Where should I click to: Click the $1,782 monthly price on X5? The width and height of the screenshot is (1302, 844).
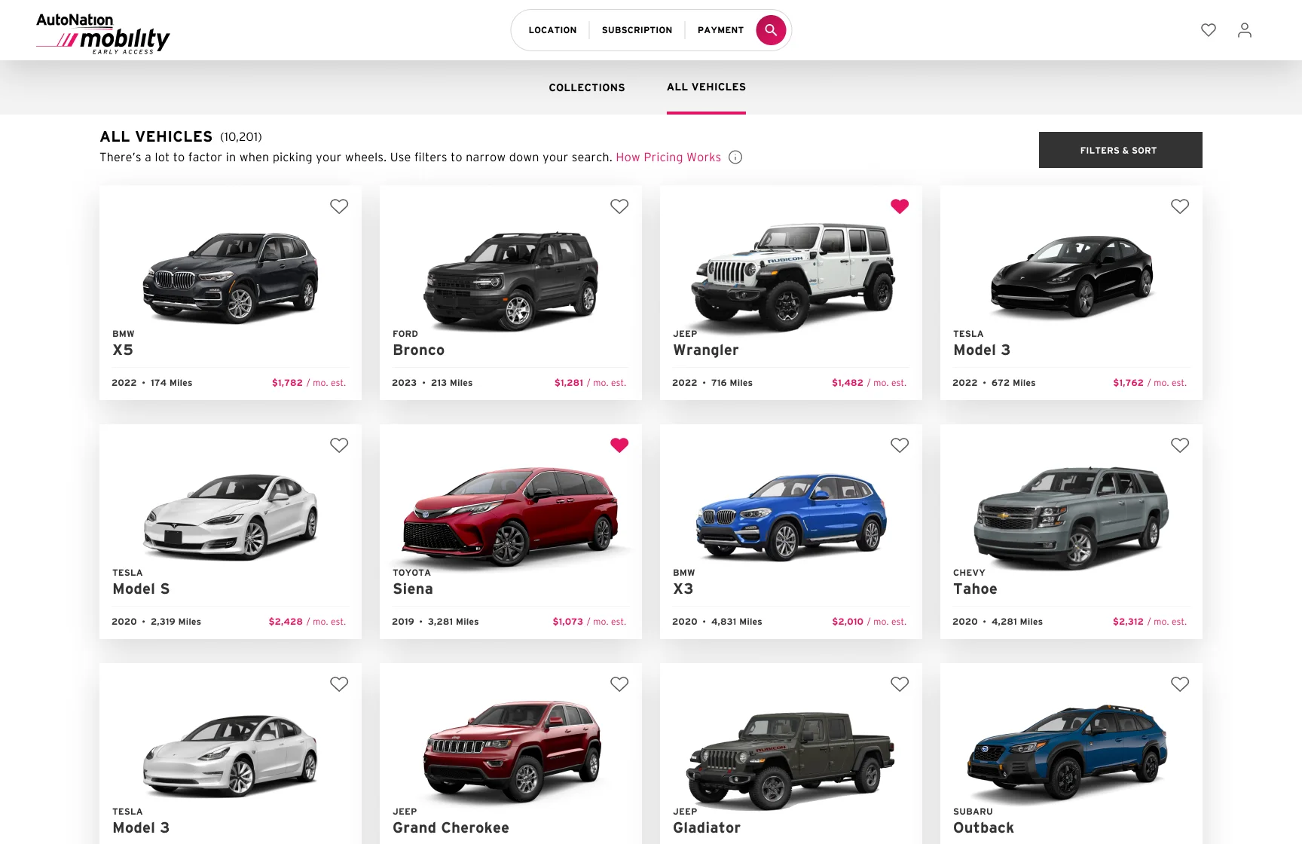(x=287, y=383)
